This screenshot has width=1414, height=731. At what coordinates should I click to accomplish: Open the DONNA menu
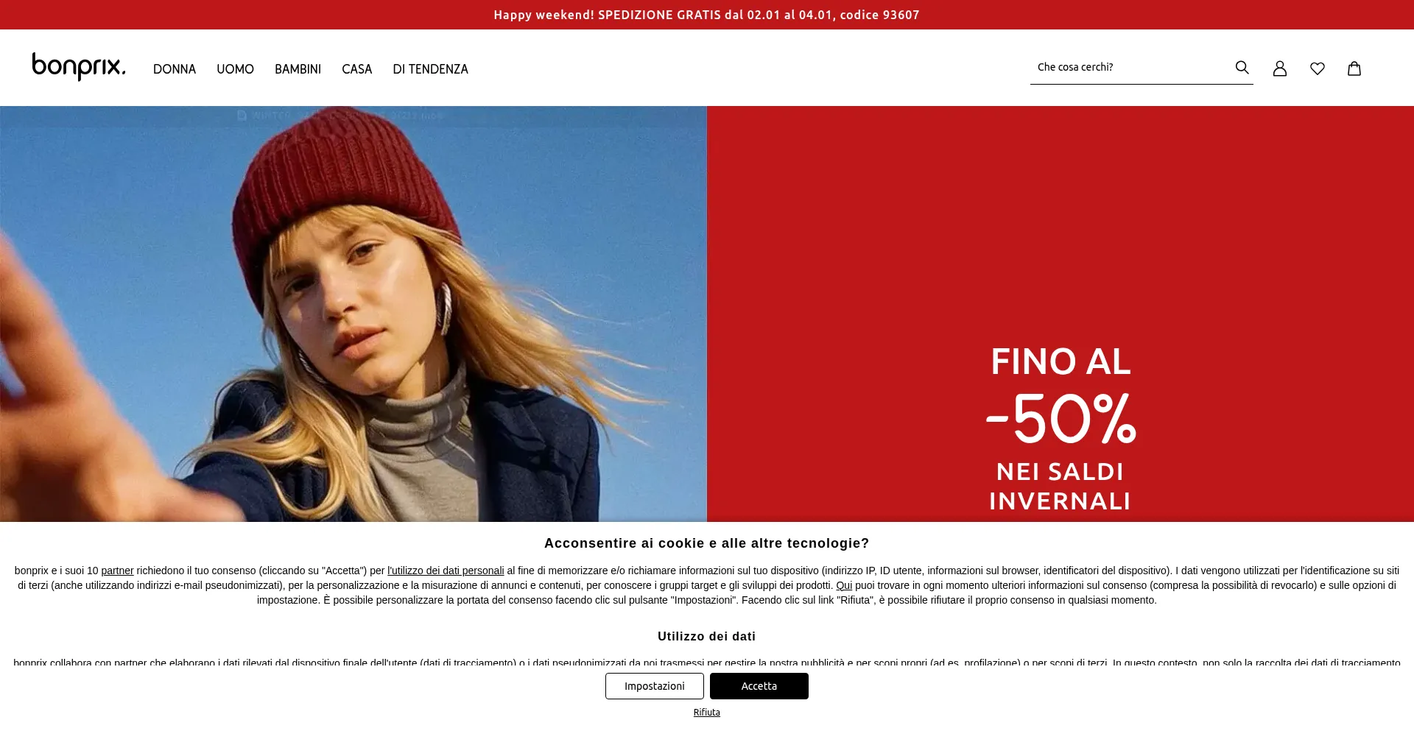(175, 69)
